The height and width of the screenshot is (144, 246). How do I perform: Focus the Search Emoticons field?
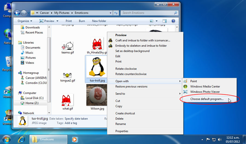click(149, 13)
